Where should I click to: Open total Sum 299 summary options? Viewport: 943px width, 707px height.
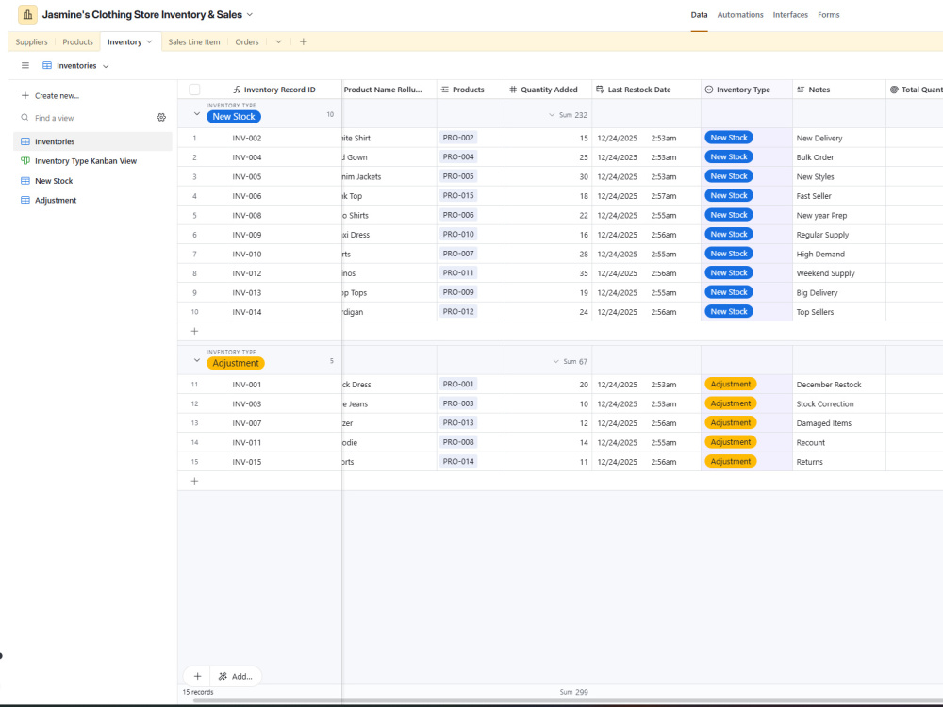pyautogui.click(x=573, y=692)
